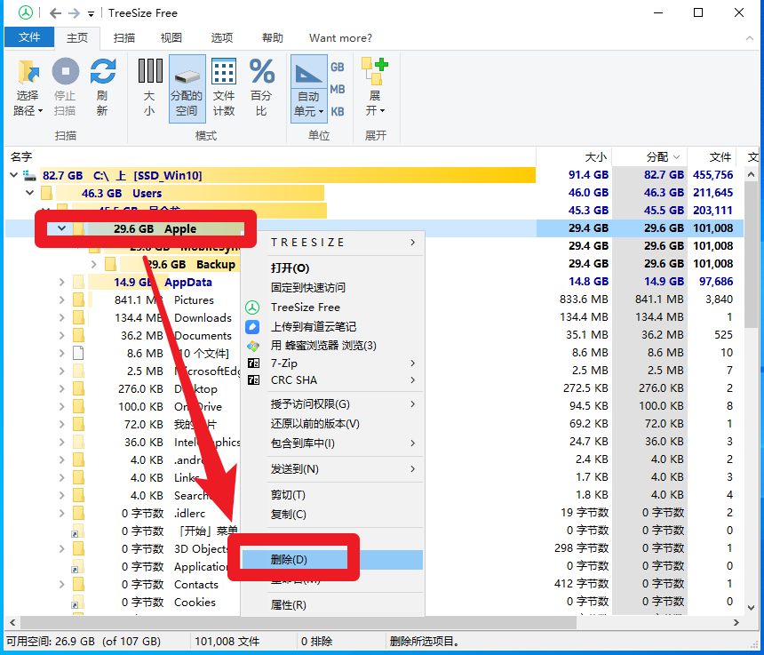Open the 7-Zip submenu
Screen dimensions: 764x655
(333, 363)
